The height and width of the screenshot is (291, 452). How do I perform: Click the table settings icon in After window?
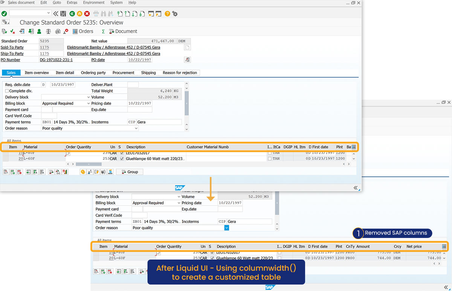click(444, 247)
